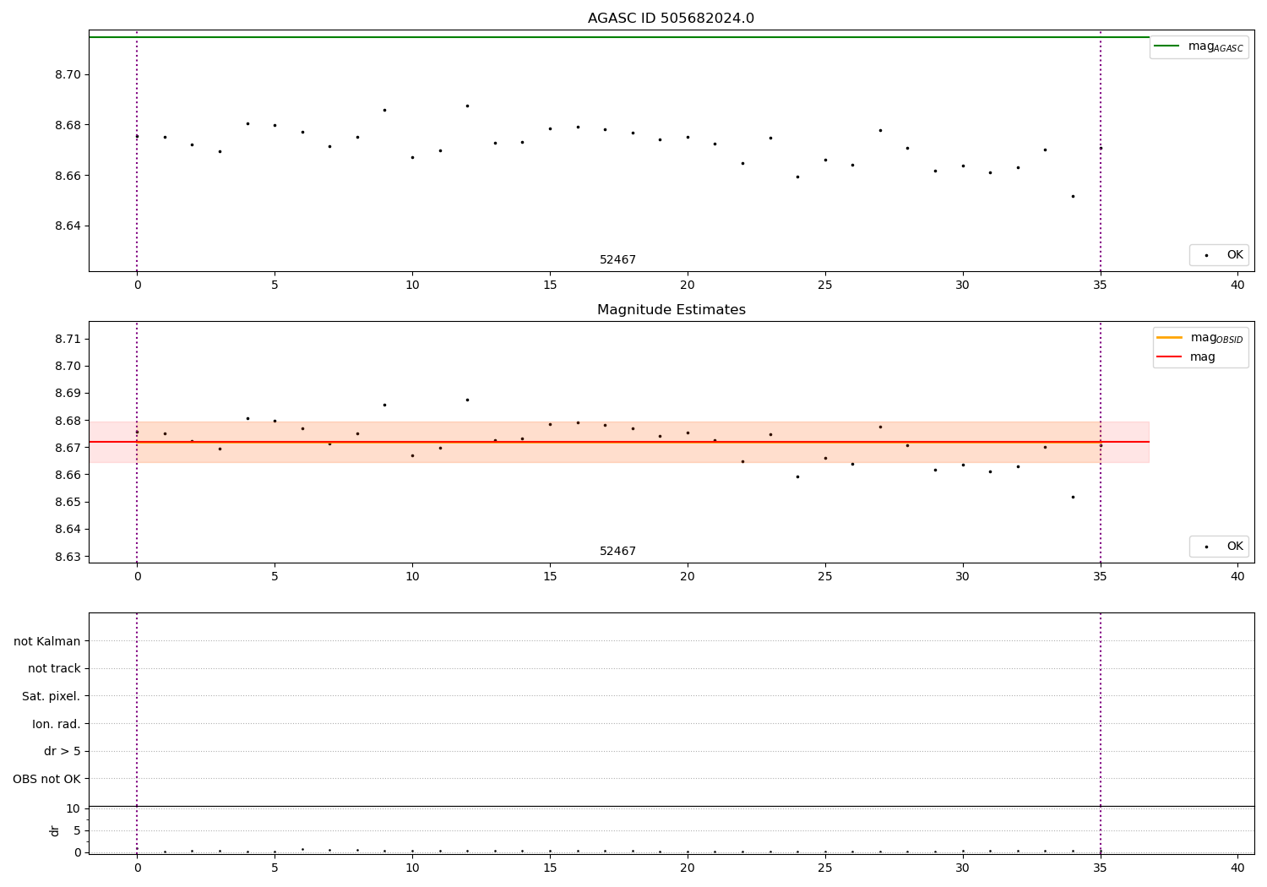Click the green mag AGASC line in the top plot
This screenshot has height=887, width=1267.
coord(618,37)
